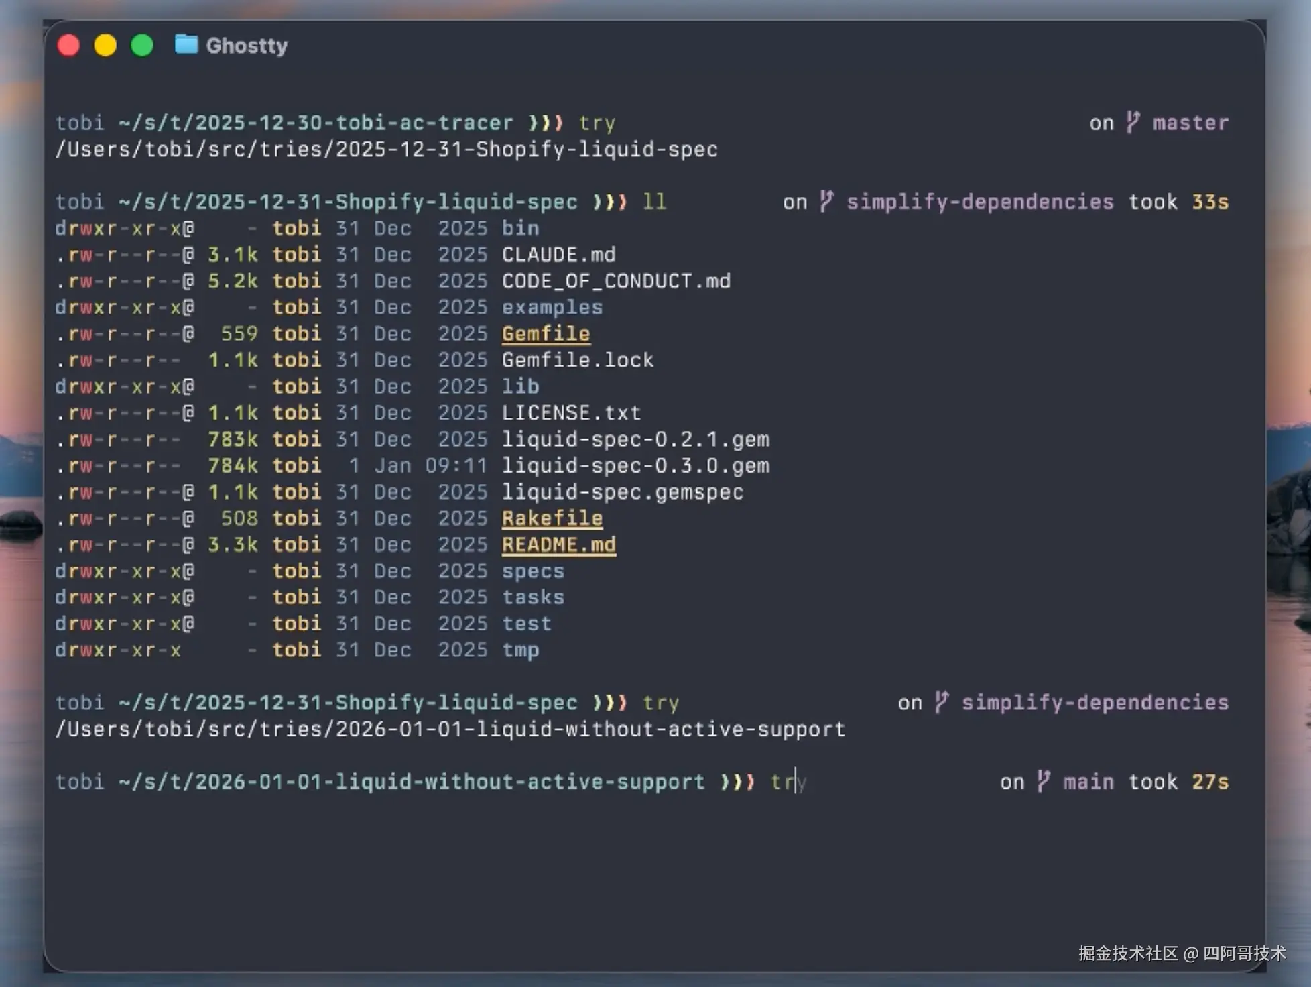Click the prompt arrows on the last line
The height and width of the screenshot is (987, 1311).
click(737, 782)
